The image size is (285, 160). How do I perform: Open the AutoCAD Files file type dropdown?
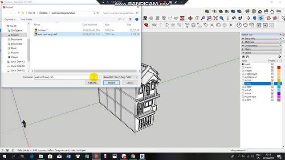click(x=121, y=77)
